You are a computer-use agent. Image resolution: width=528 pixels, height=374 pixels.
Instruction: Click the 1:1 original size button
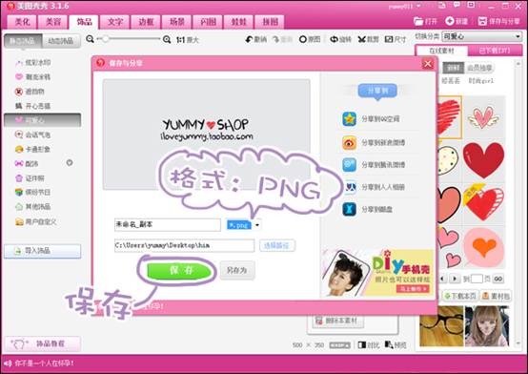[188, 40]
